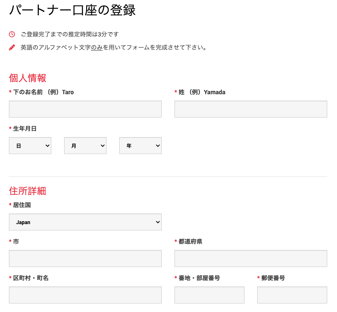Click the 個人情報 section heading
This screenshot has height=312, width=337.
pos(28,78)
